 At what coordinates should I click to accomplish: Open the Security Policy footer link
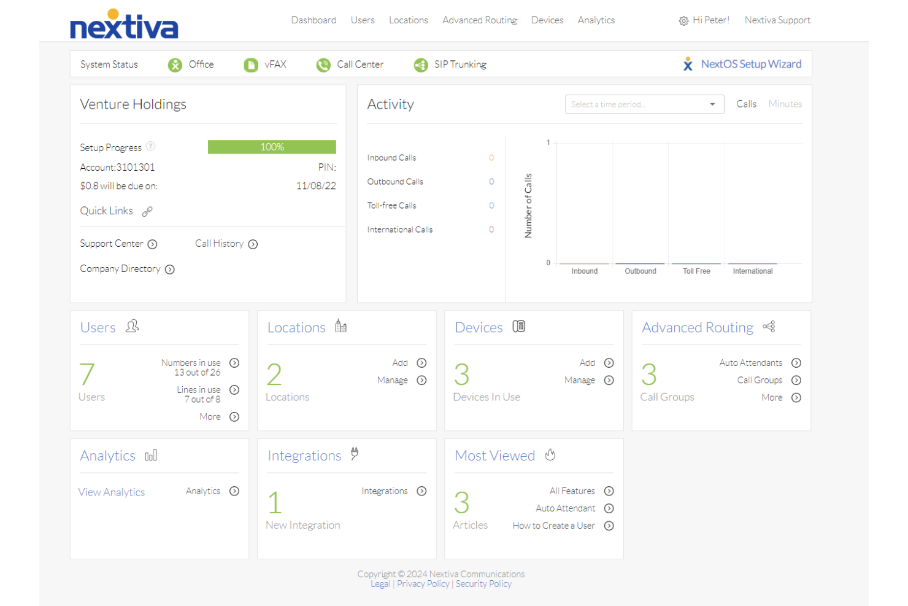click(483, 584)
